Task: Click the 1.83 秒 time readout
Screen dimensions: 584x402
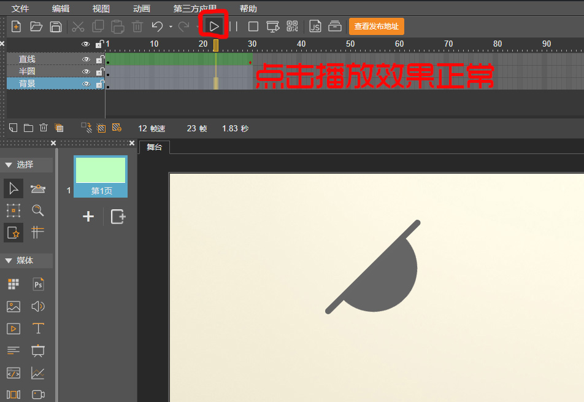Action: click(x=236, y=128)
